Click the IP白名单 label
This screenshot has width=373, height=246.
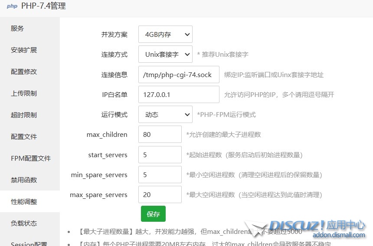click(x=115, y=95)
